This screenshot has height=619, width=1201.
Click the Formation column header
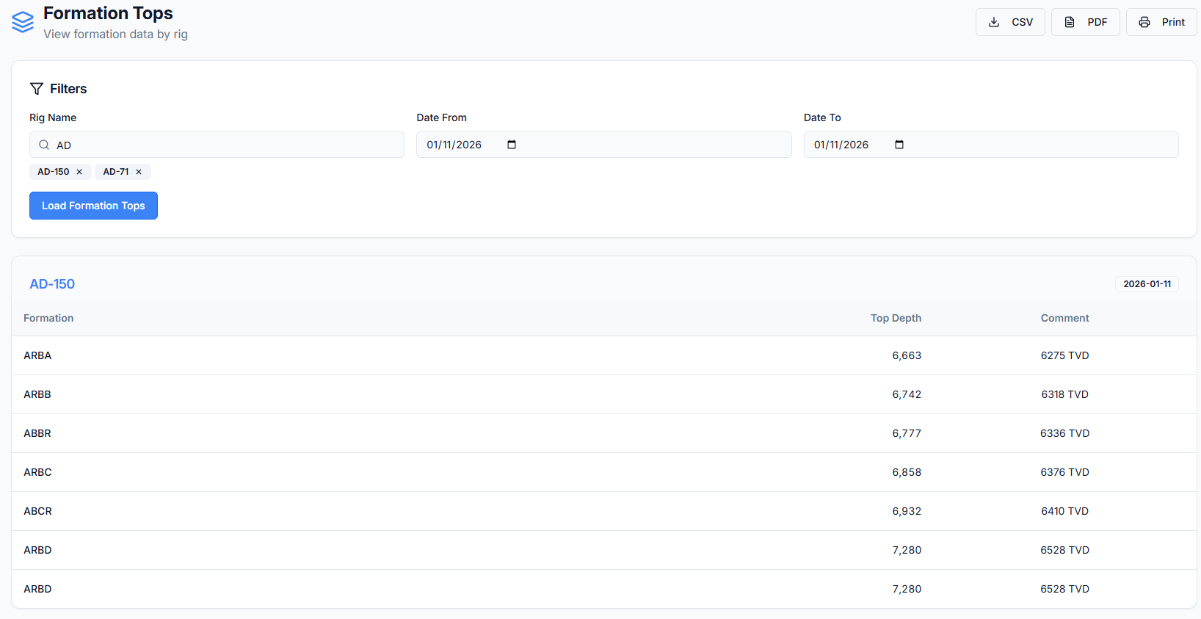tap(48, 318)
